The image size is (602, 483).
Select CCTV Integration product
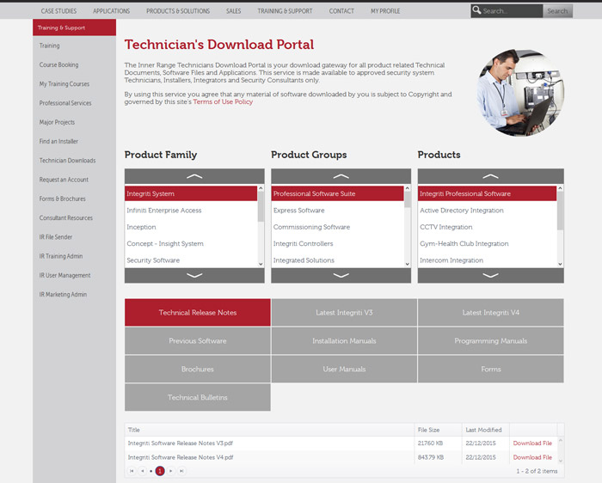coord(488,227)
